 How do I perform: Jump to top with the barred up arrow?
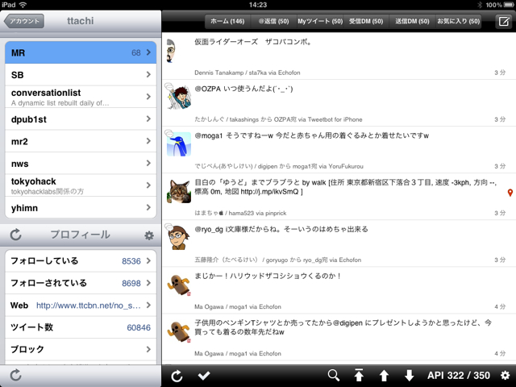point(359,375)
